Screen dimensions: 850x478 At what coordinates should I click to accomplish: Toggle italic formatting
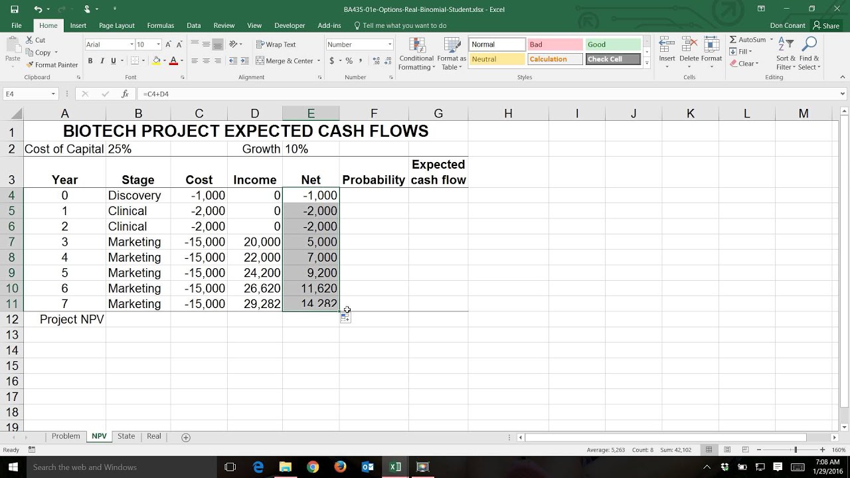102,61
